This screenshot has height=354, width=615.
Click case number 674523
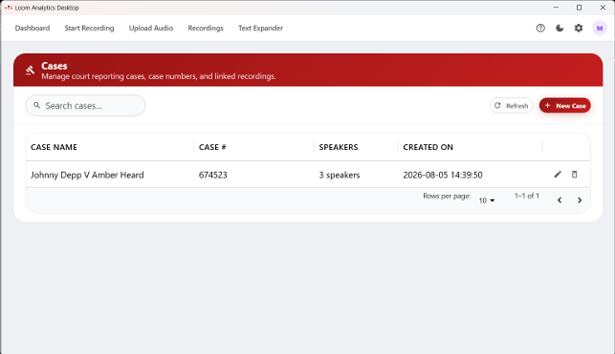[x=213, y=175]
